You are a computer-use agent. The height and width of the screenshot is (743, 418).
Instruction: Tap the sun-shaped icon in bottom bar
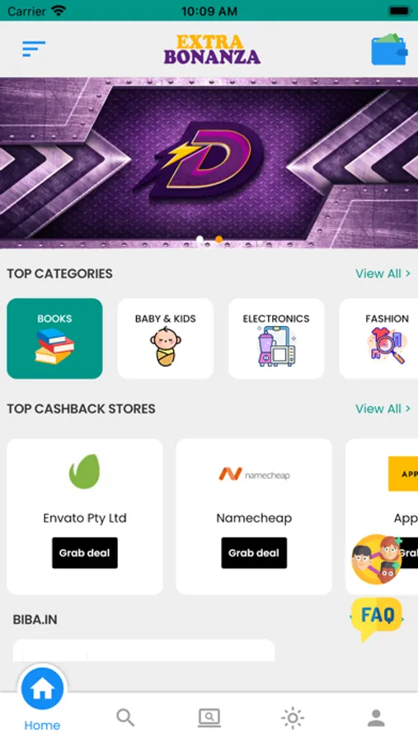pos(293,718)
